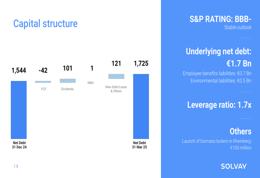Viewport: 260px width, 178px height.
Task: Click the Dividends waterfall bar
Action: click(68, 81)
